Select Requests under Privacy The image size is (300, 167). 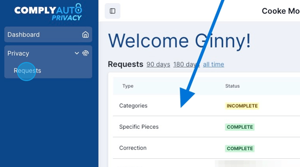click(x=27, y=71)
